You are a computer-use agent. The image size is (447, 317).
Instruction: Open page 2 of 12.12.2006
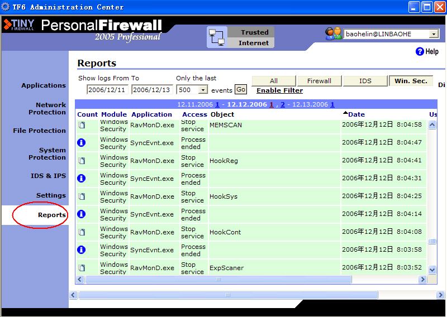click(283, 104)
